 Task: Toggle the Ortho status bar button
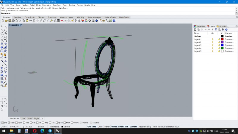(x=100, y=127)
